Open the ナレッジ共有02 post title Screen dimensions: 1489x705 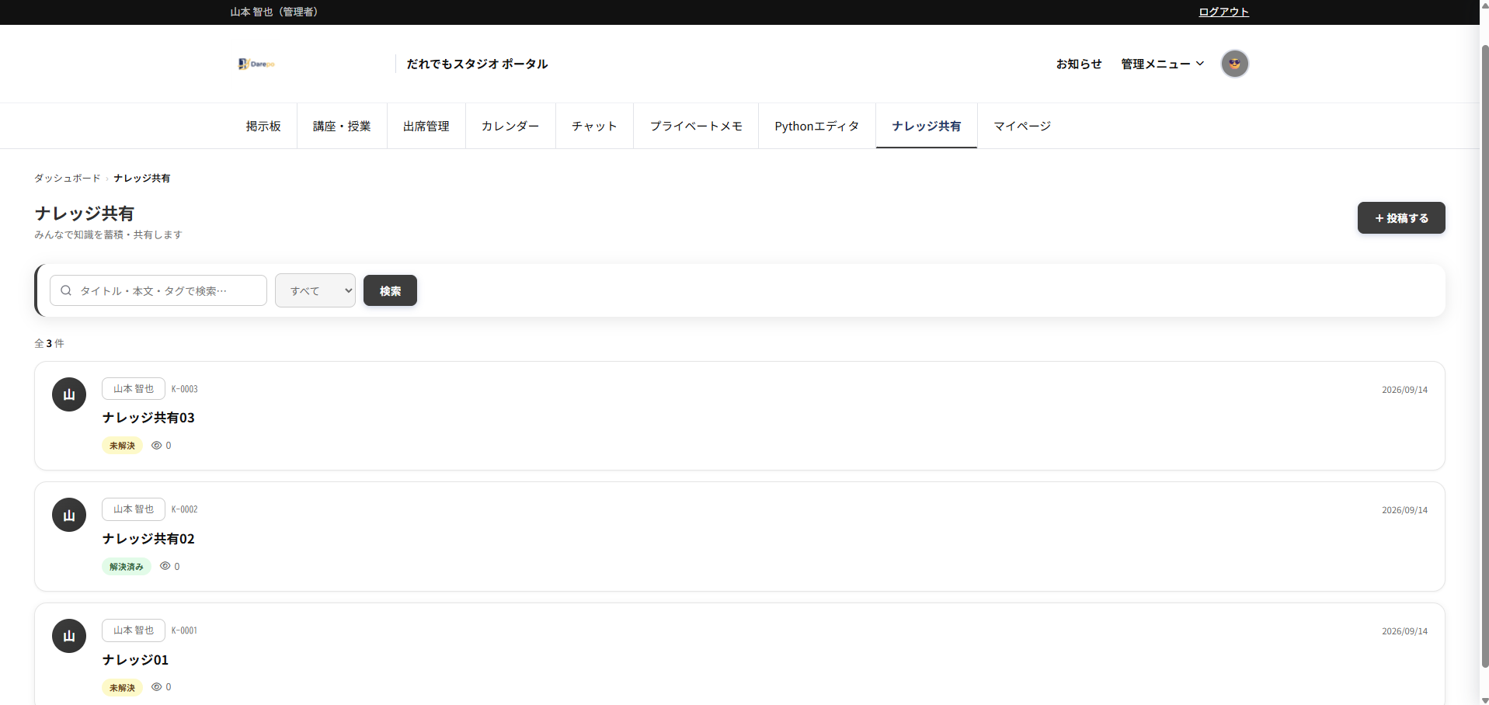148,539
